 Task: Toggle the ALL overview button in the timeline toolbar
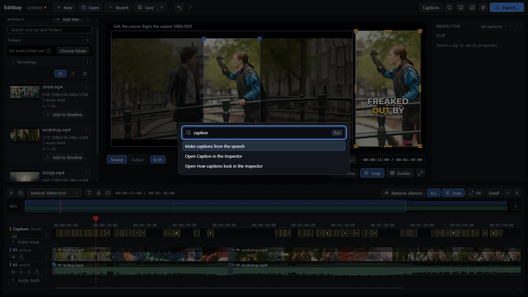434,193
